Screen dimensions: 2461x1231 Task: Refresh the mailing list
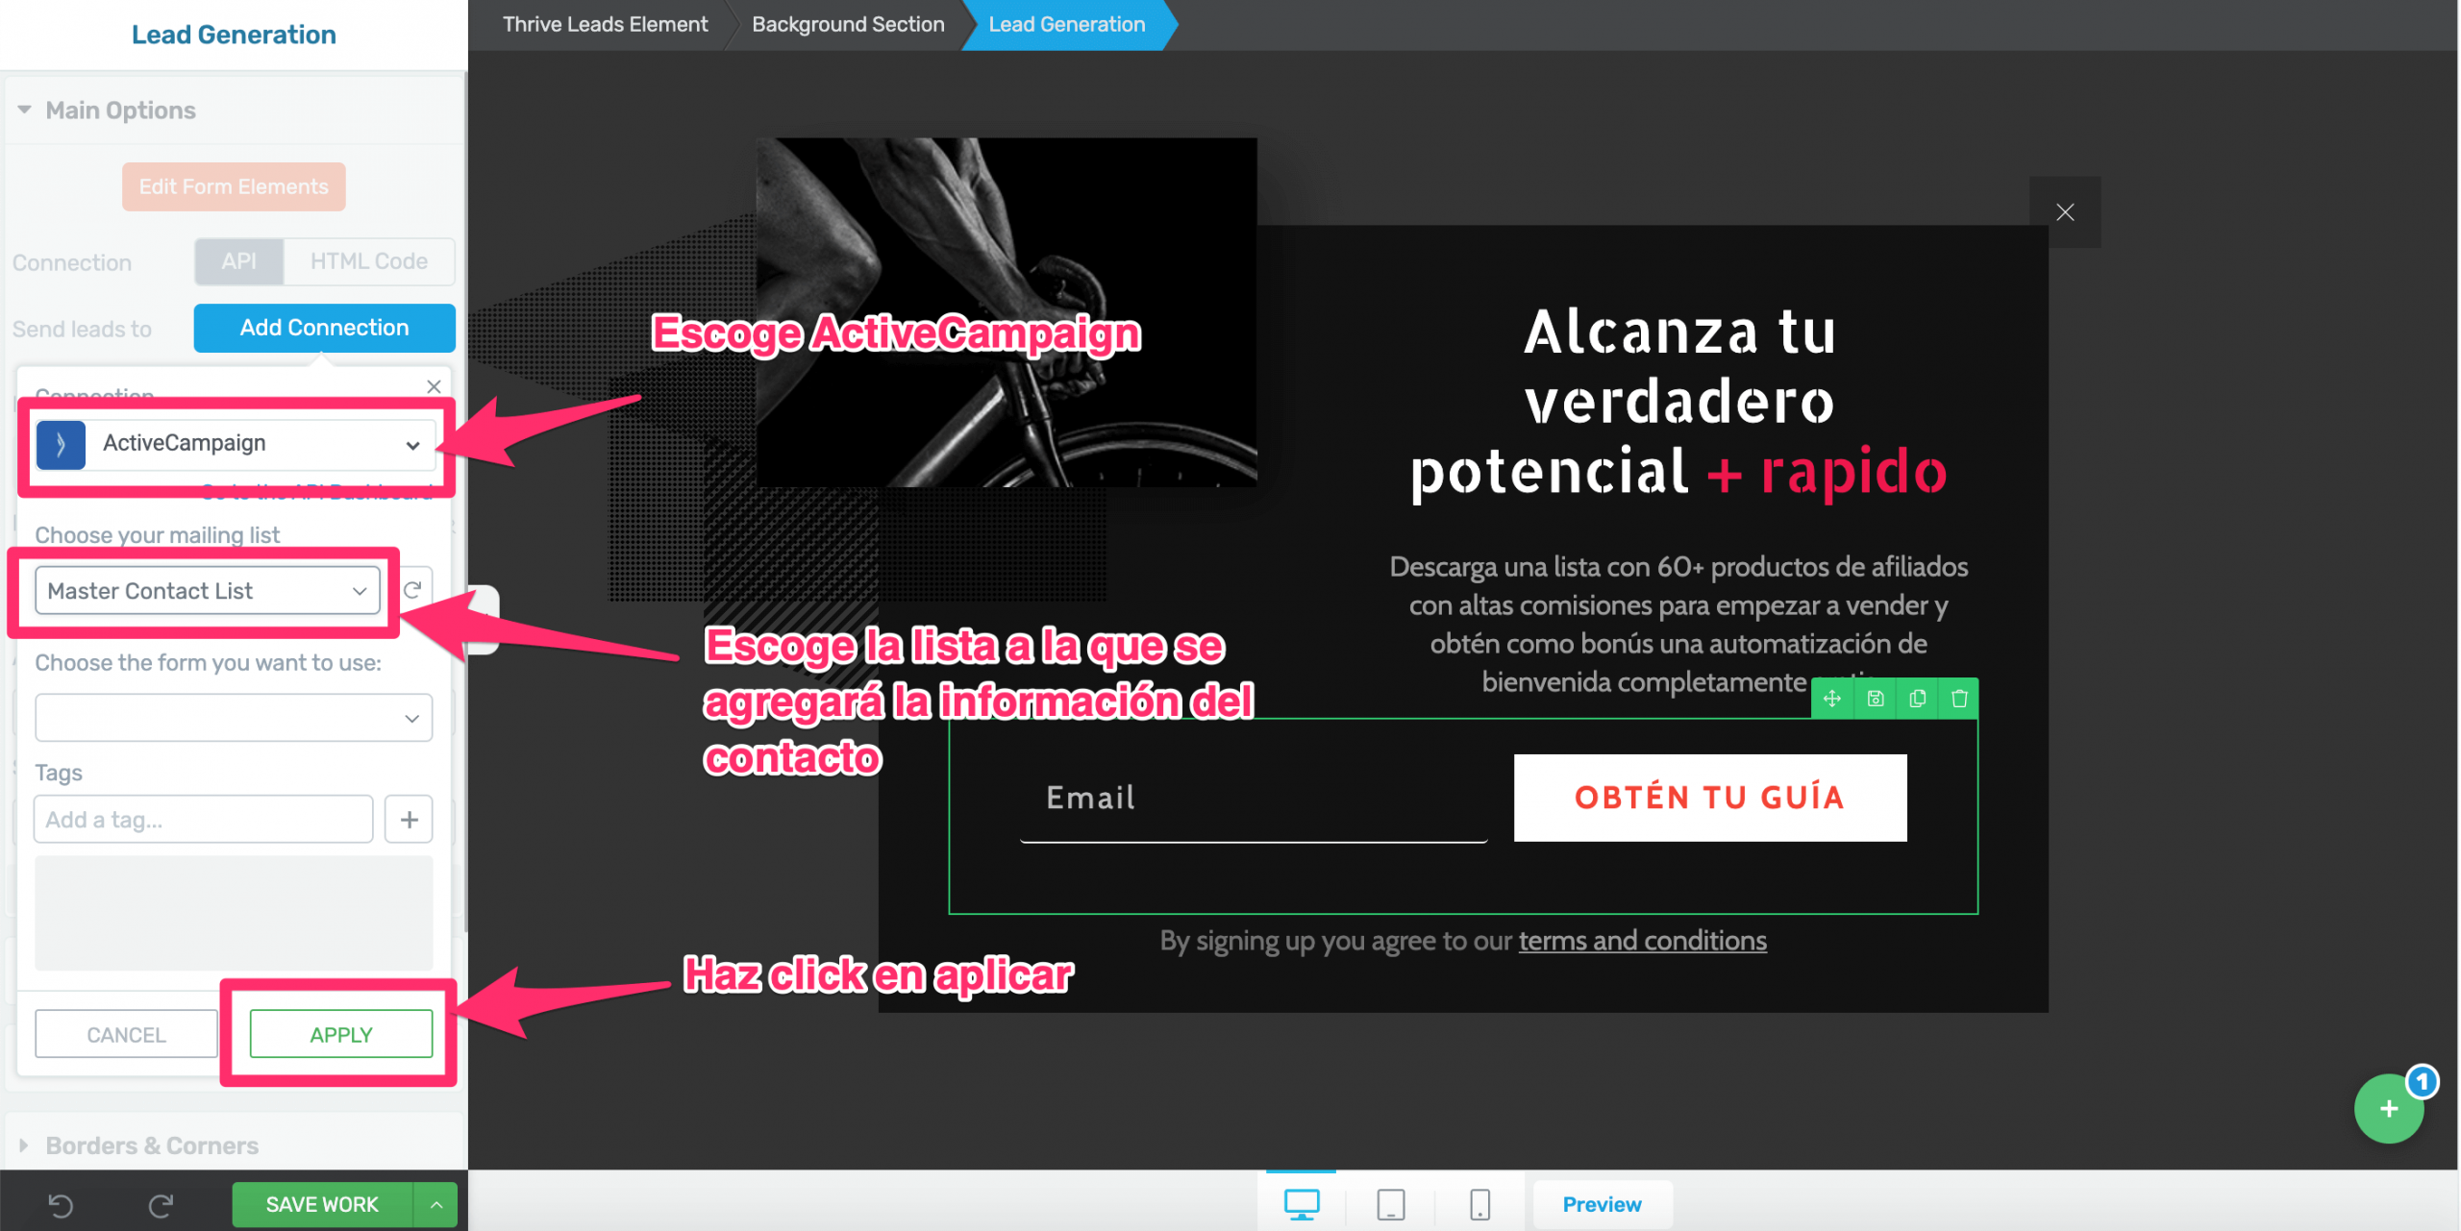point(412,590)
